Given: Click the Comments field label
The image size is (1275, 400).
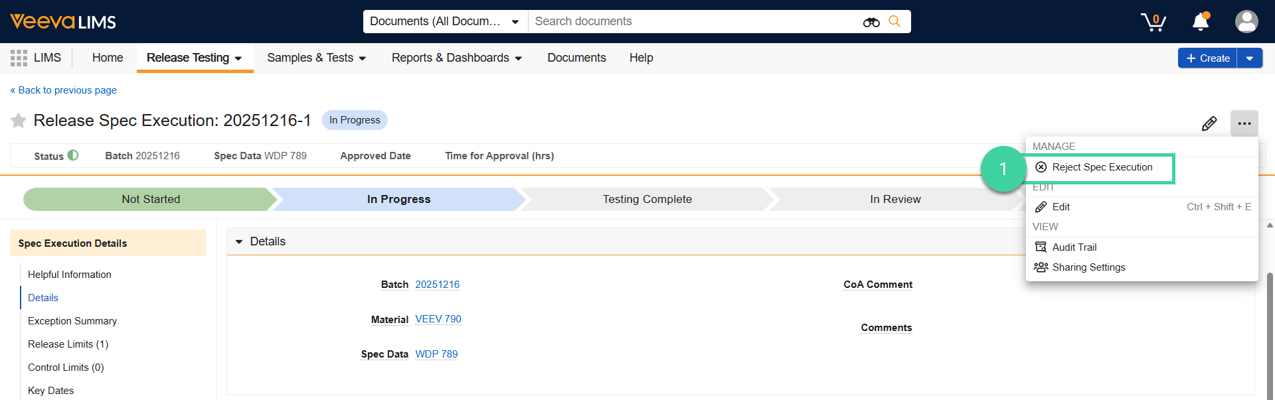Looking at the screenshot, I should coord(887,328).
